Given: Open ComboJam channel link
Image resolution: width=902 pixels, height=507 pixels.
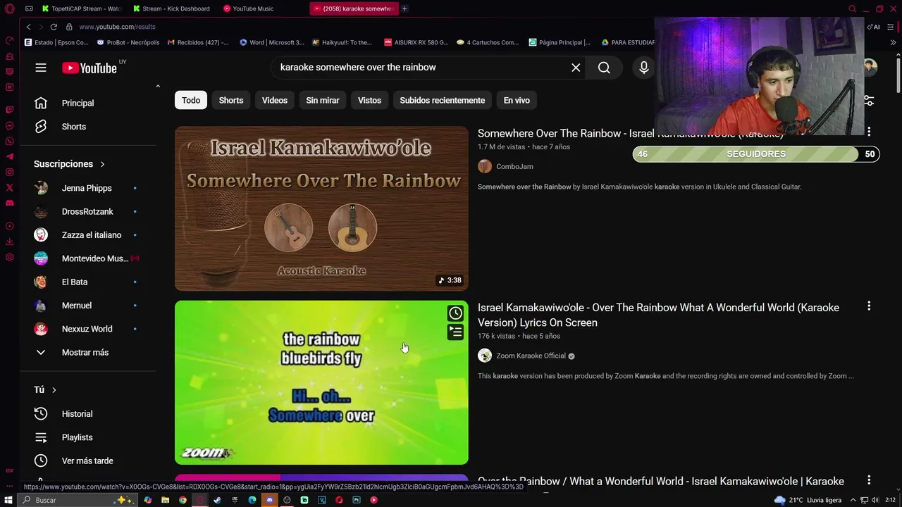Looking at the screenshot, I should pyautogui.click(x=514, y=167).
